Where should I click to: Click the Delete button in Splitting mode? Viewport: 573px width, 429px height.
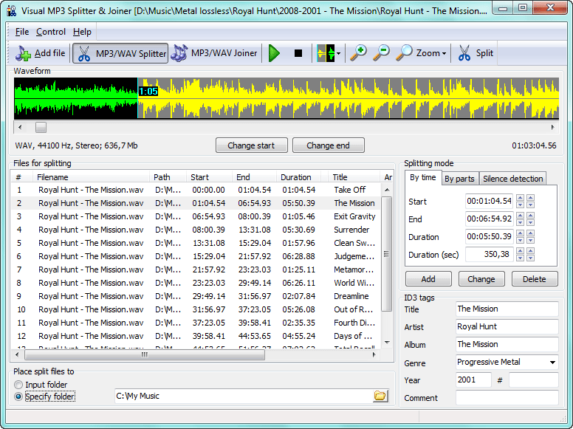coord(535,279)
